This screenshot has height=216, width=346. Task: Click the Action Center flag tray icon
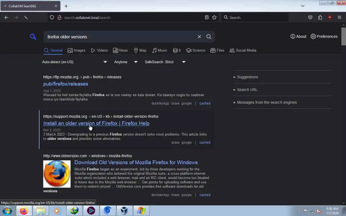tap(305, 211)
